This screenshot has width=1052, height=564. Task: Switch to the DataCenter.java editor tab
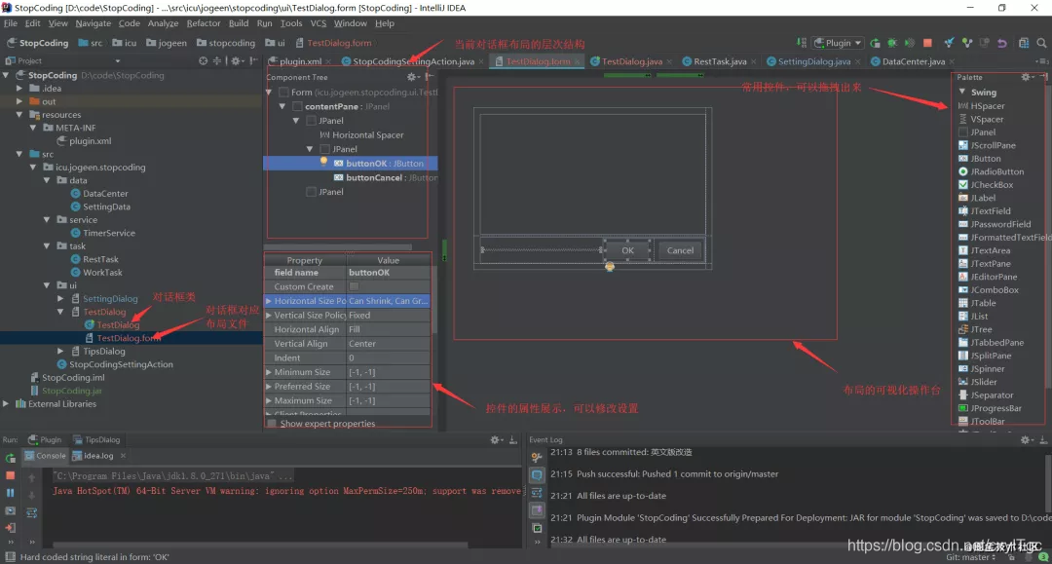[913, 61]
